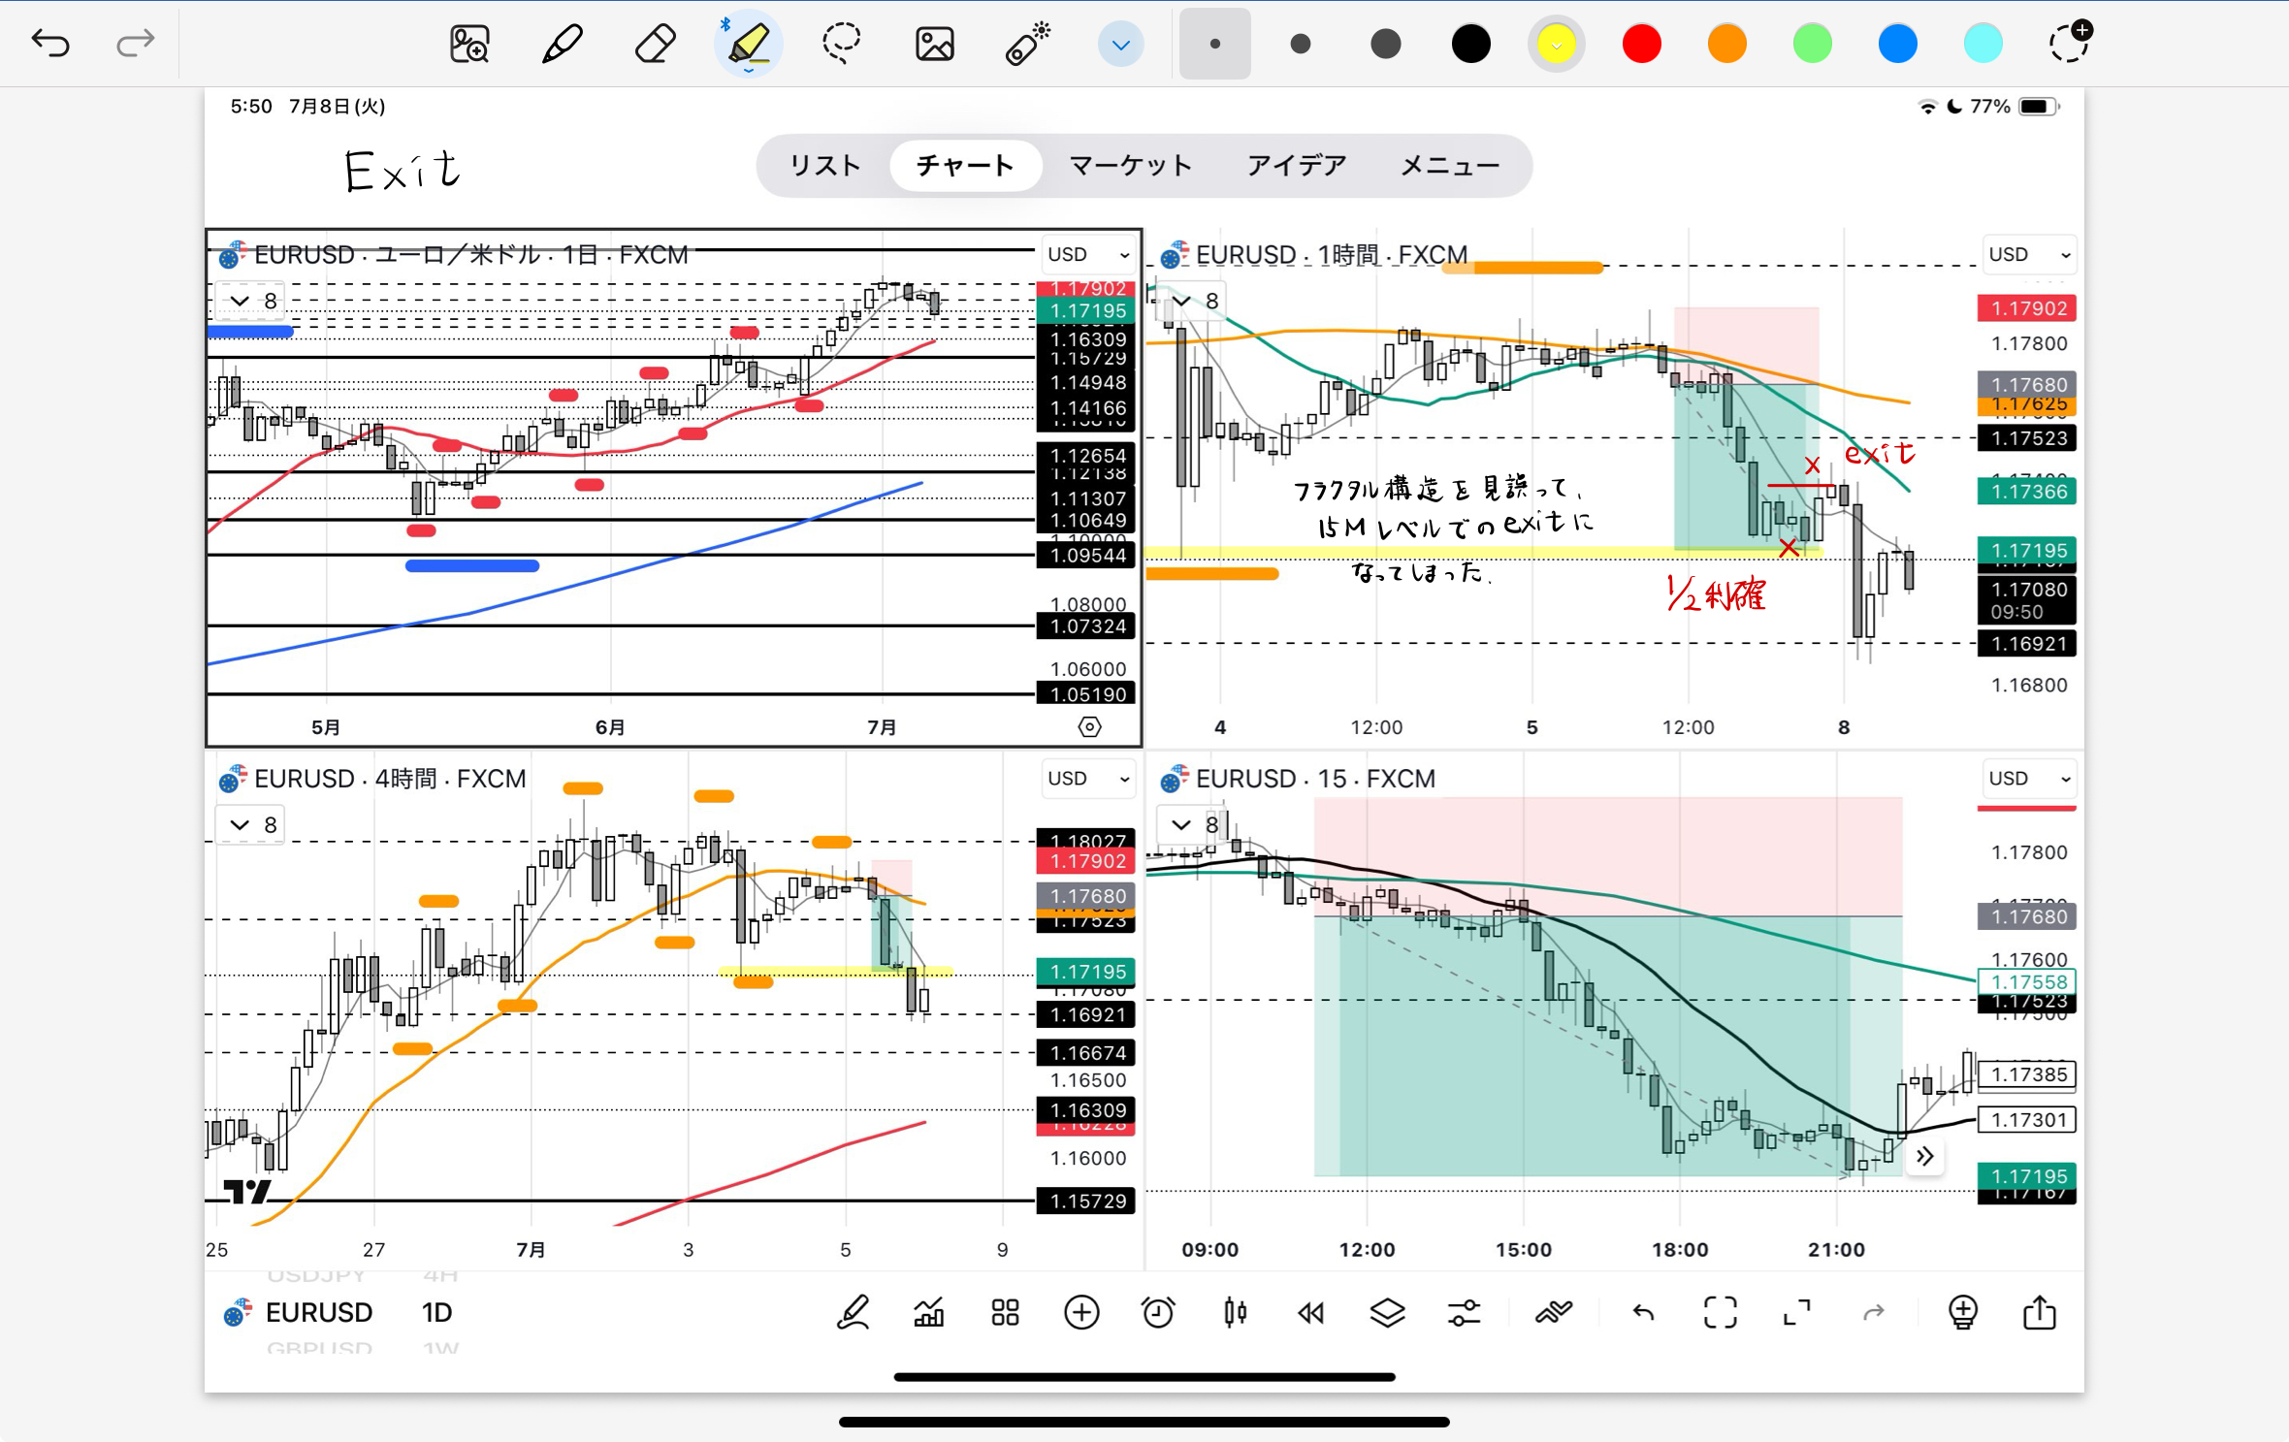Open USD currency dropdown on daily chart
This screenshot has height=1442, width=2289.
(1088, 254)
